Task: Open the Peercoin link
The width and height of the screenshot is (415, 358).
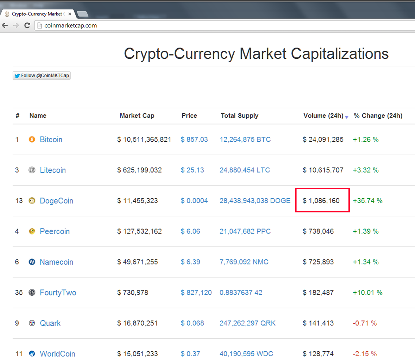Action: point(55,231)
